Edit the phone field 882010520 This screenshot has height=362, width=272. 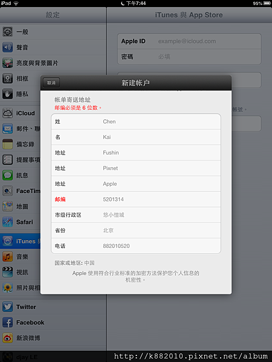coord(136,246)
